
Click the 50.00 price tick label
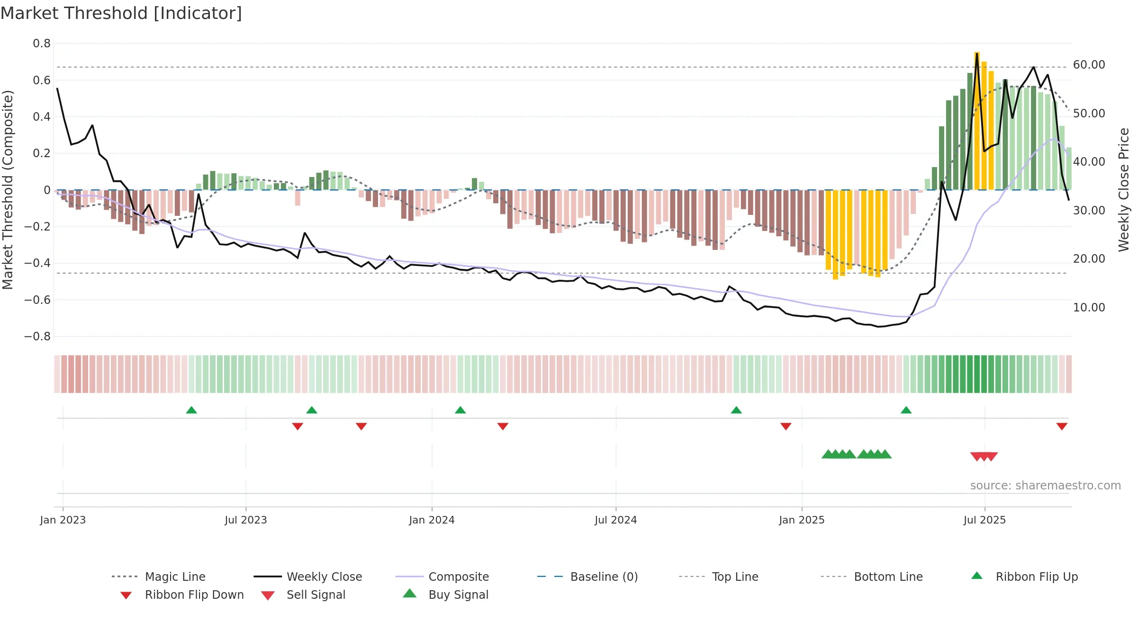pyautogui.click(x=1089, y=114)
